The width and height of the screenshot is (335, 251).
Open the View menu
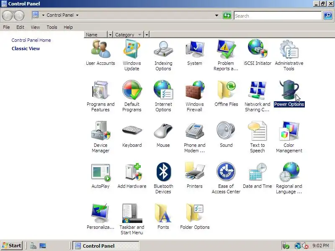35,27
